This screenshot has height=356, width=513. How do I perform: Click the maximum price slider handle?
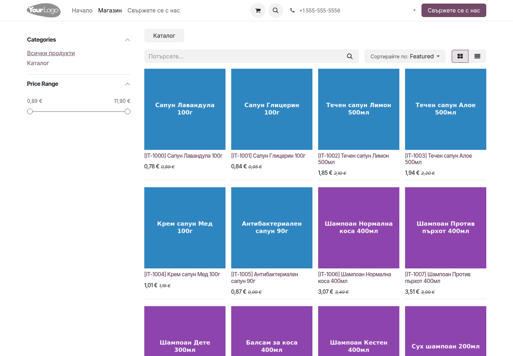coord(128,111)
